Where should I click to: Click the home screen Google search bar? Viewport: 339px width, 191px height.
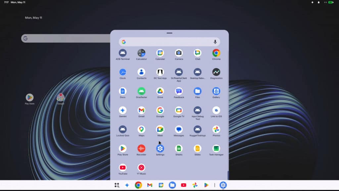click(66, 38)
